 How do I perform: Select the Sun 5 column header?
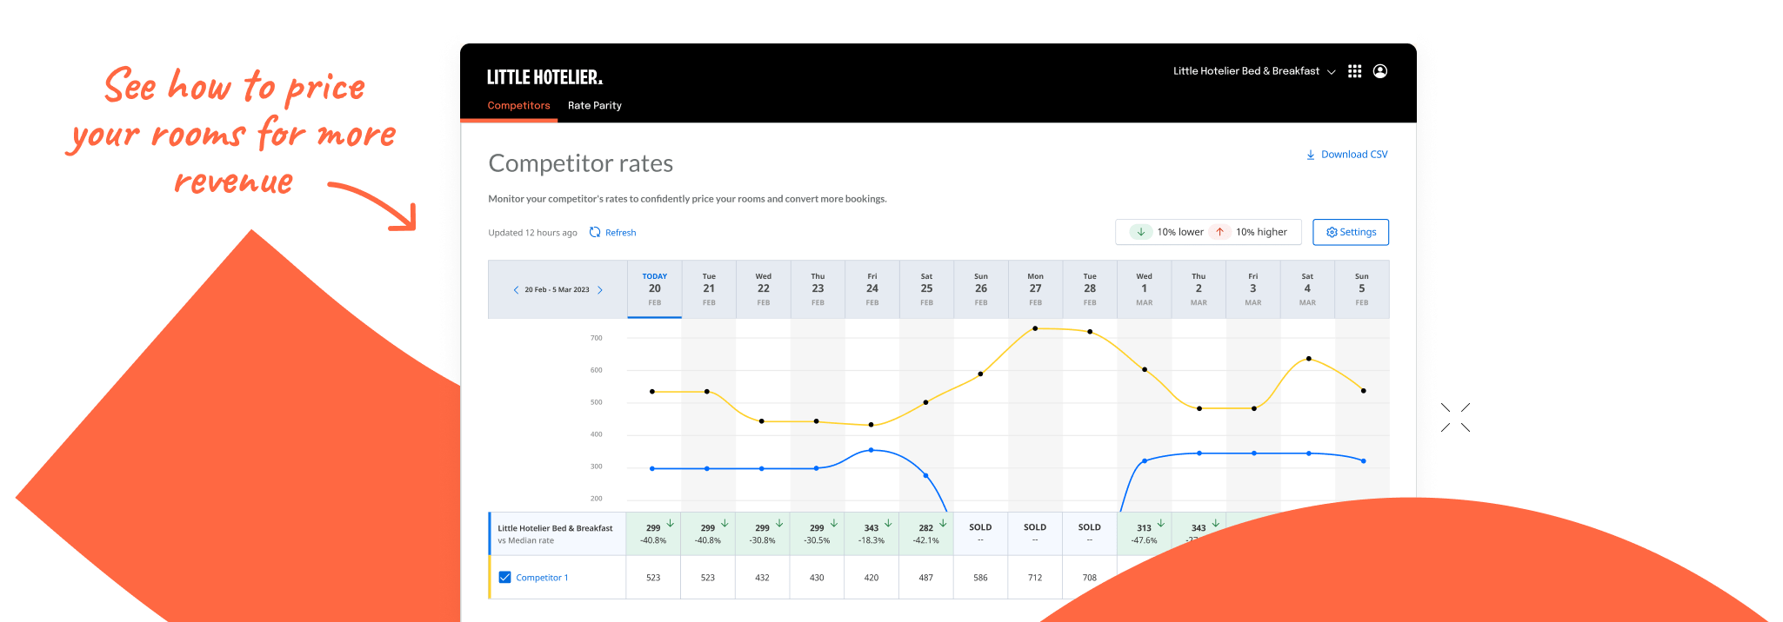click(x=1362, y=289)
